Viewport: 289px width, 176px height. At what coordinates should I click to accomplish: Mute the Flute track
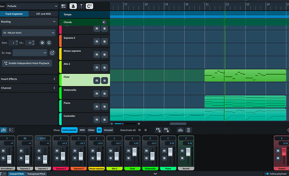[96, 80]
